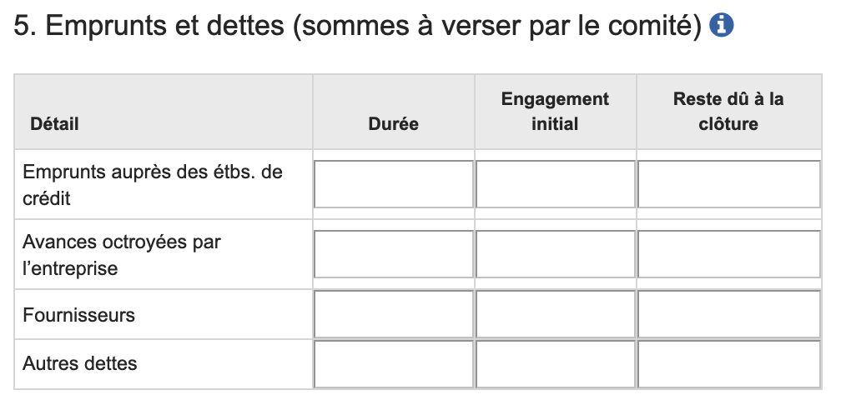Select Reste dû input for Autres dettes

coord(728,364)
